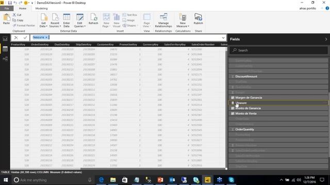Commit the formula with the checkmark
The image size is (330, 185).
tap(25, 38)
